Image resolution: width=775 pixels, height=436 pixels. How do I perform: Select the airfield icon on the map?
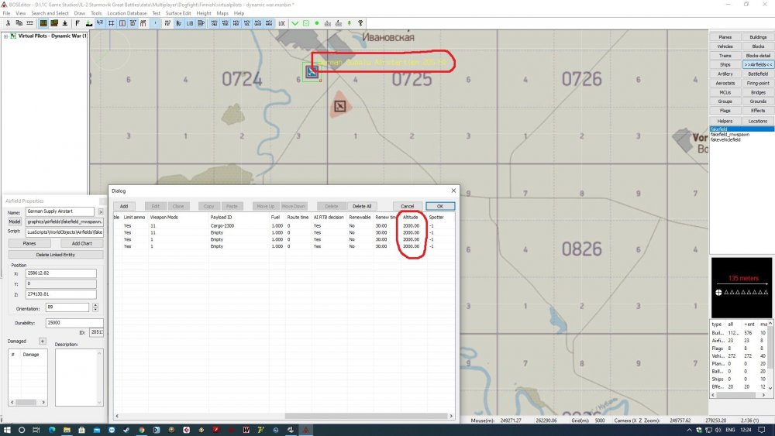(312, 73)
